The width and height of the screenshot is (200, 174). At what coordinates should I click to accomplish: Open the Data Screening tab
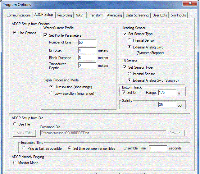coord(137,15)
